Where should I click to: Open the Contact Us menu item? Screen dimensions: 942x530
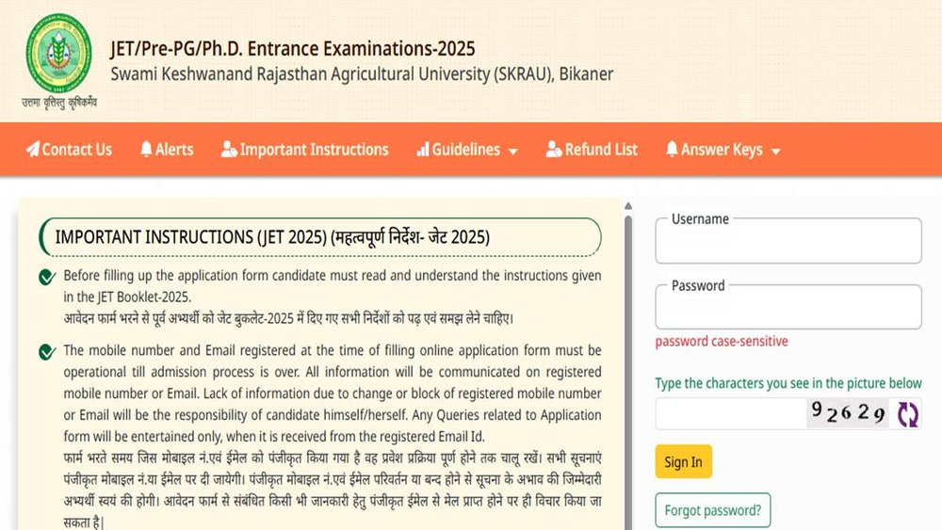pos(69,150)
